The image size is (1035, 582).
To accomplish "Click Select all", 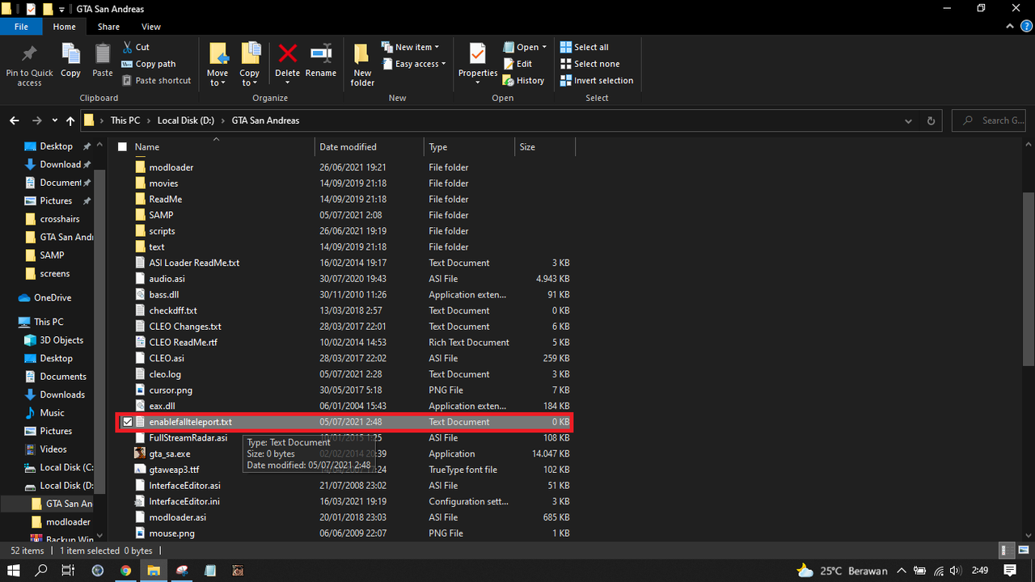I will click(x=584, y=47).
